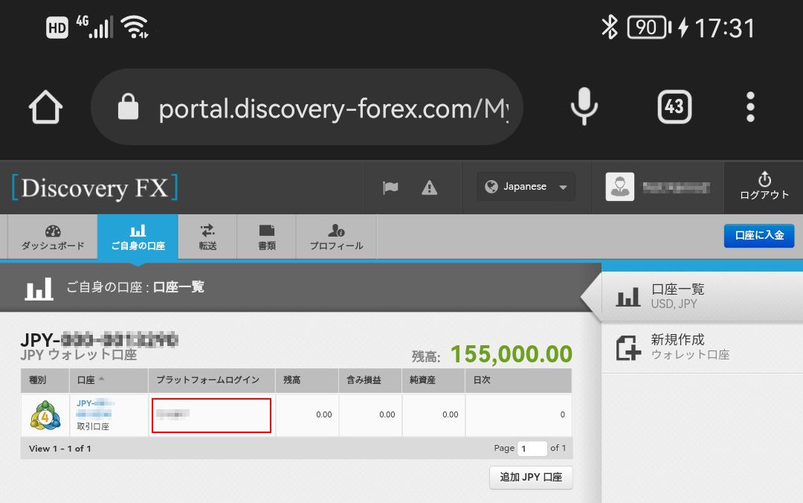Image resolution: width=803 pixels, height=503 pixels.
Task: Tap the Bluetooth status bar icon
Action: [x=610, y=27]
